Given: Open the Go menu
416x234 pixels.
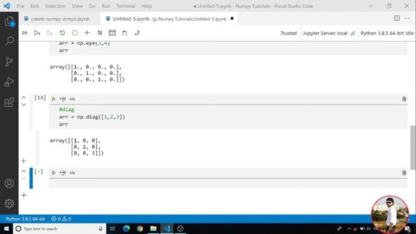Looking at the screenshot, I should point(92,6).
